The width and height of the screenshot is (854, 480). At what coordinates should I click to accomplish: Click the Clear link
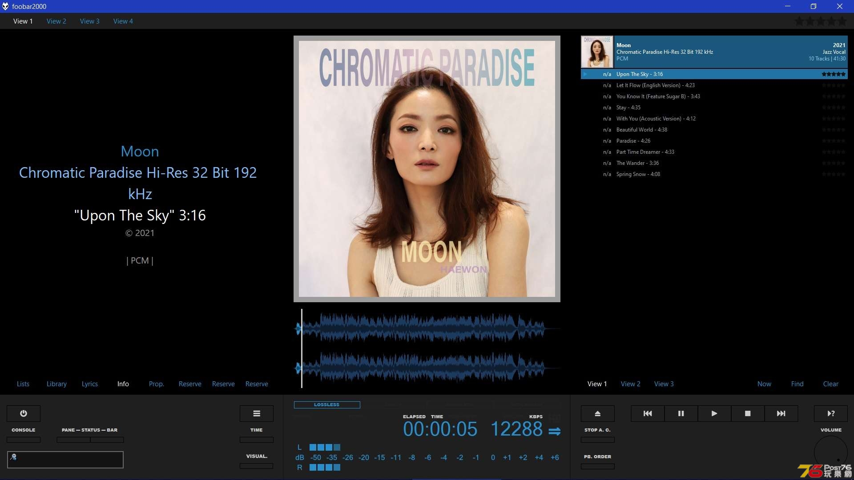pos(831,384)
